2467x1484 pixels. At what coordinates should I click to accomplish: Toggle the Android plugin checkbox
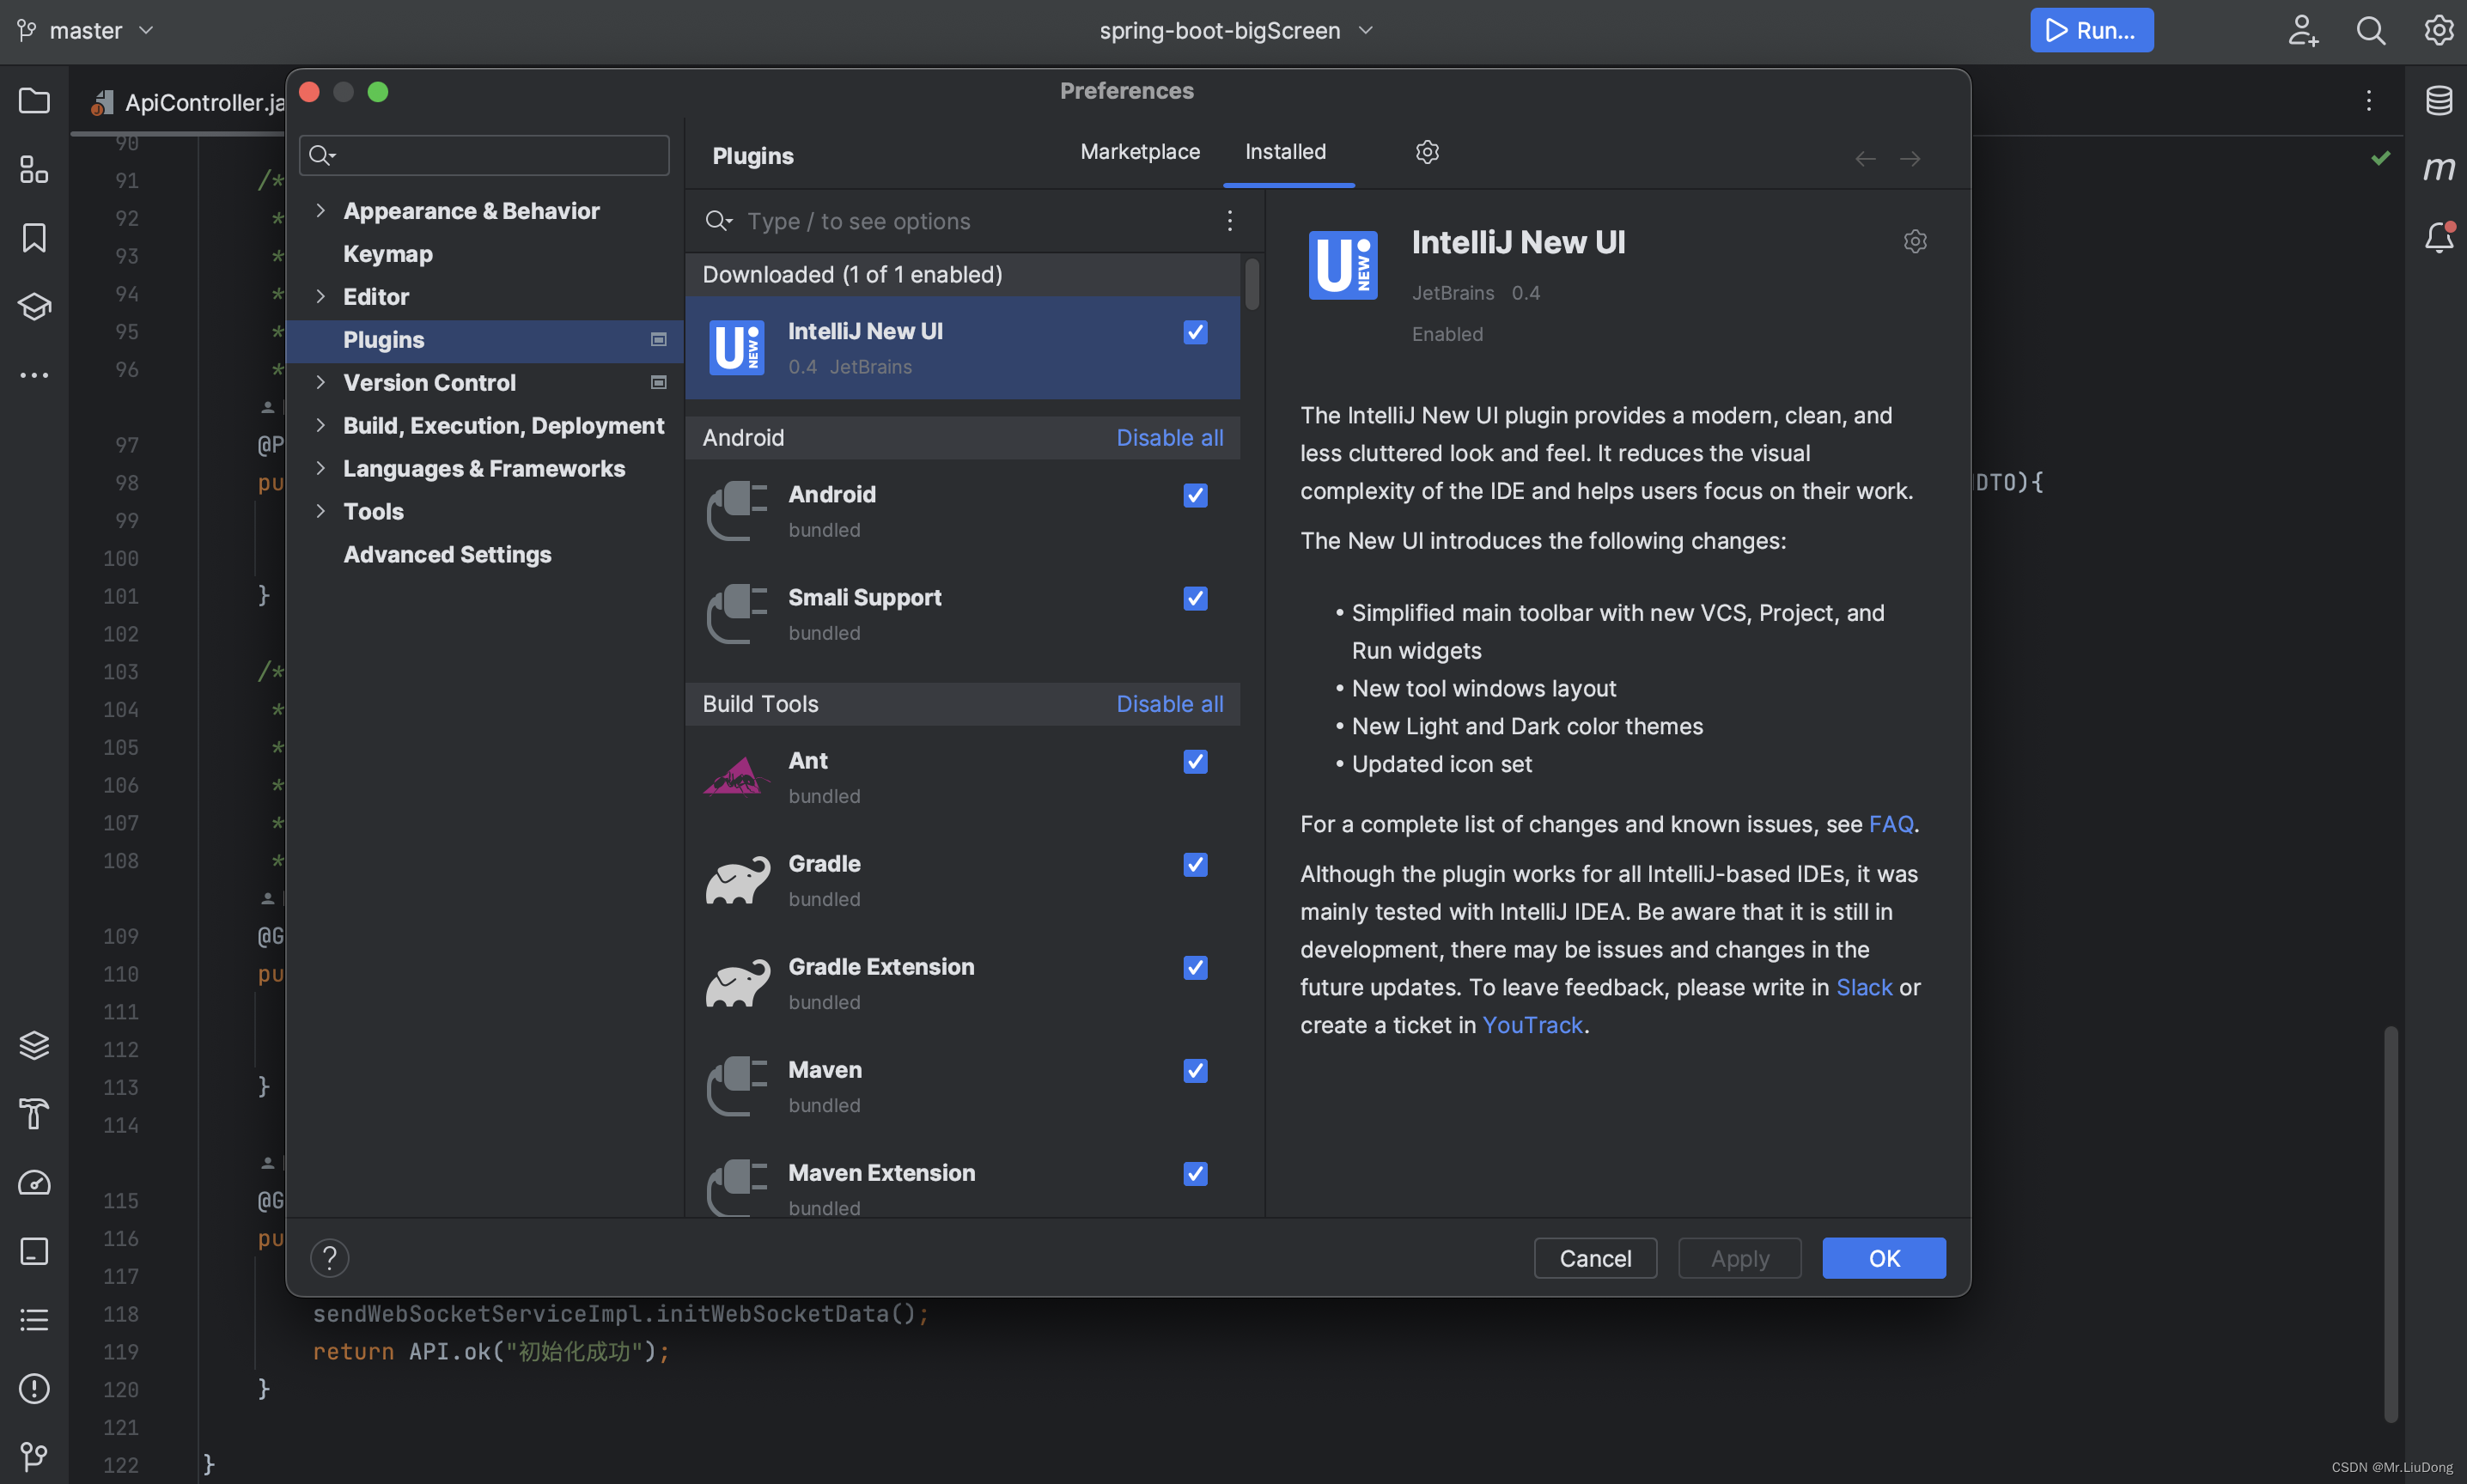click(1197, 496)
